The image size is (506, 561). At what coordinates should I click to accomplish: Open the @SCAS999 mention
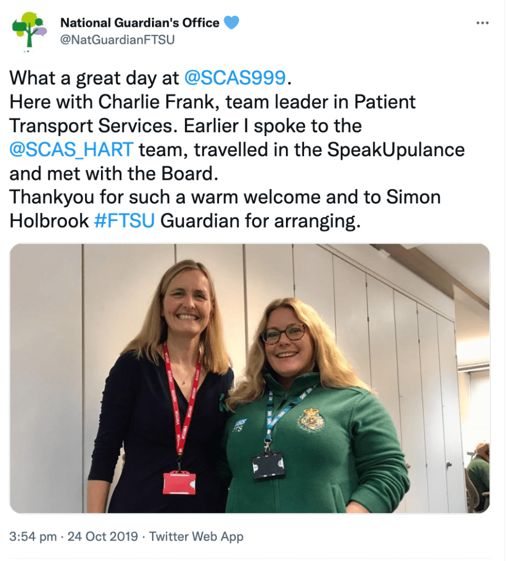click(x=235, y=78)
